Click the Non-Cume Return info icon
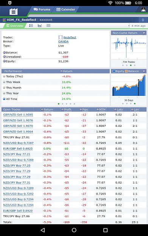148x236 pixels. 144,33
